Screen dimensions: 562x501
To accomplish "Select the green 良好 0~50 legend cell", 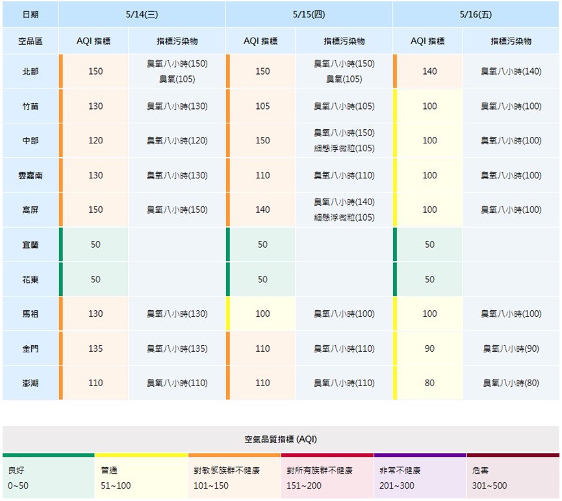I will [48, 476].
